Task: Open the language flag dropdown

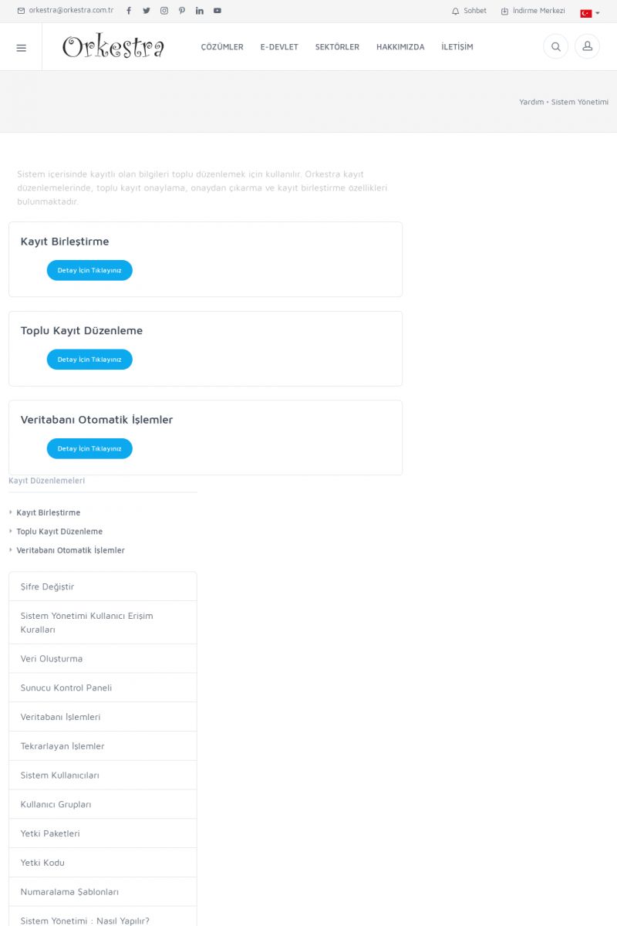Action: click(589, 13)
